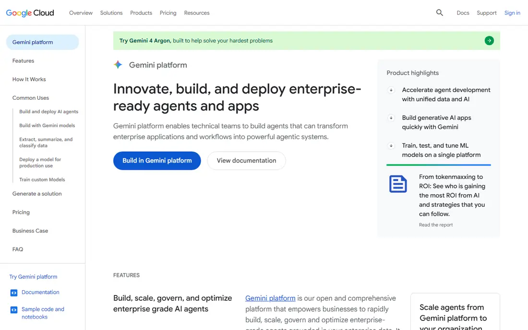This screenshot has width=528, height=330.
Task: Expand 'Accelerate agent development' highlight arrow
Action: tap(391, 90)
